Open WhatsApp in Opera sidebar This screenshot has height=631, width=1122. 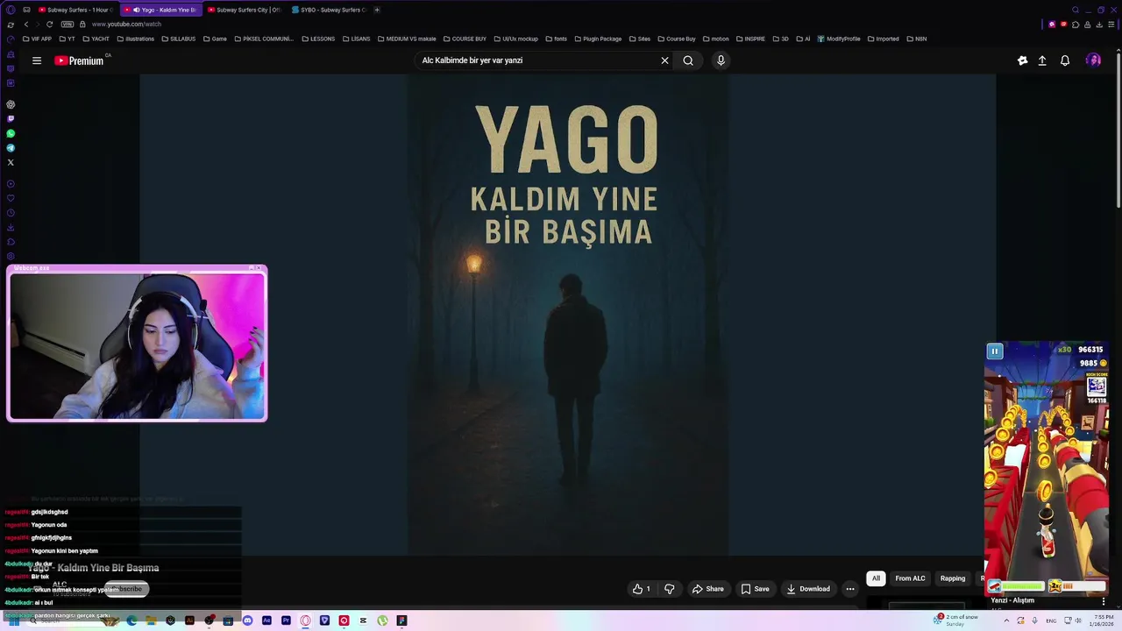(x=11, y=133)
